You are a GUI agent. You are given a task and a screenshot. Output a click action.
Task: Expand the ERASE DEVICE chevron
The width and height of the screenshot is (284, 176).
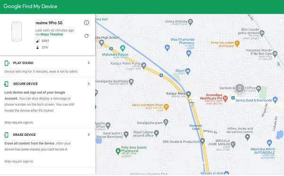89,134
